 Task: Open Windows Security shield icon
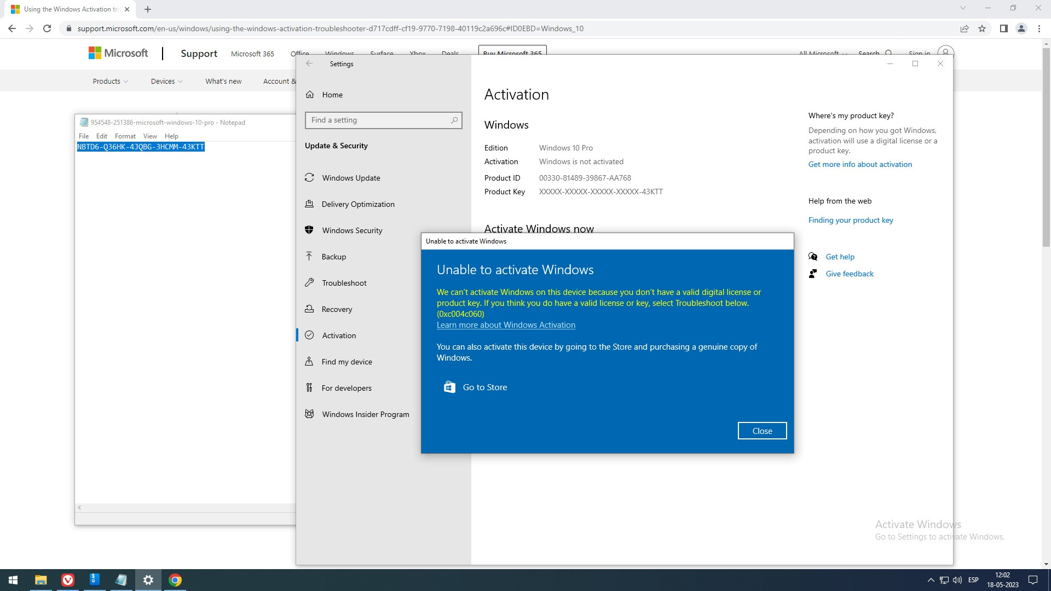pyautogui.click(x=309, y=230)
